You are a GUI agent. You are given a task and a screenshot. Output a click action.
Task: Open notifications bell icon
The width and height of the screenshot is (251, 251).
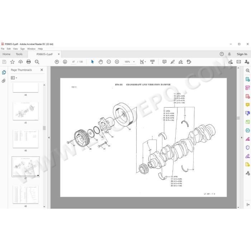[x=229, y=54]
